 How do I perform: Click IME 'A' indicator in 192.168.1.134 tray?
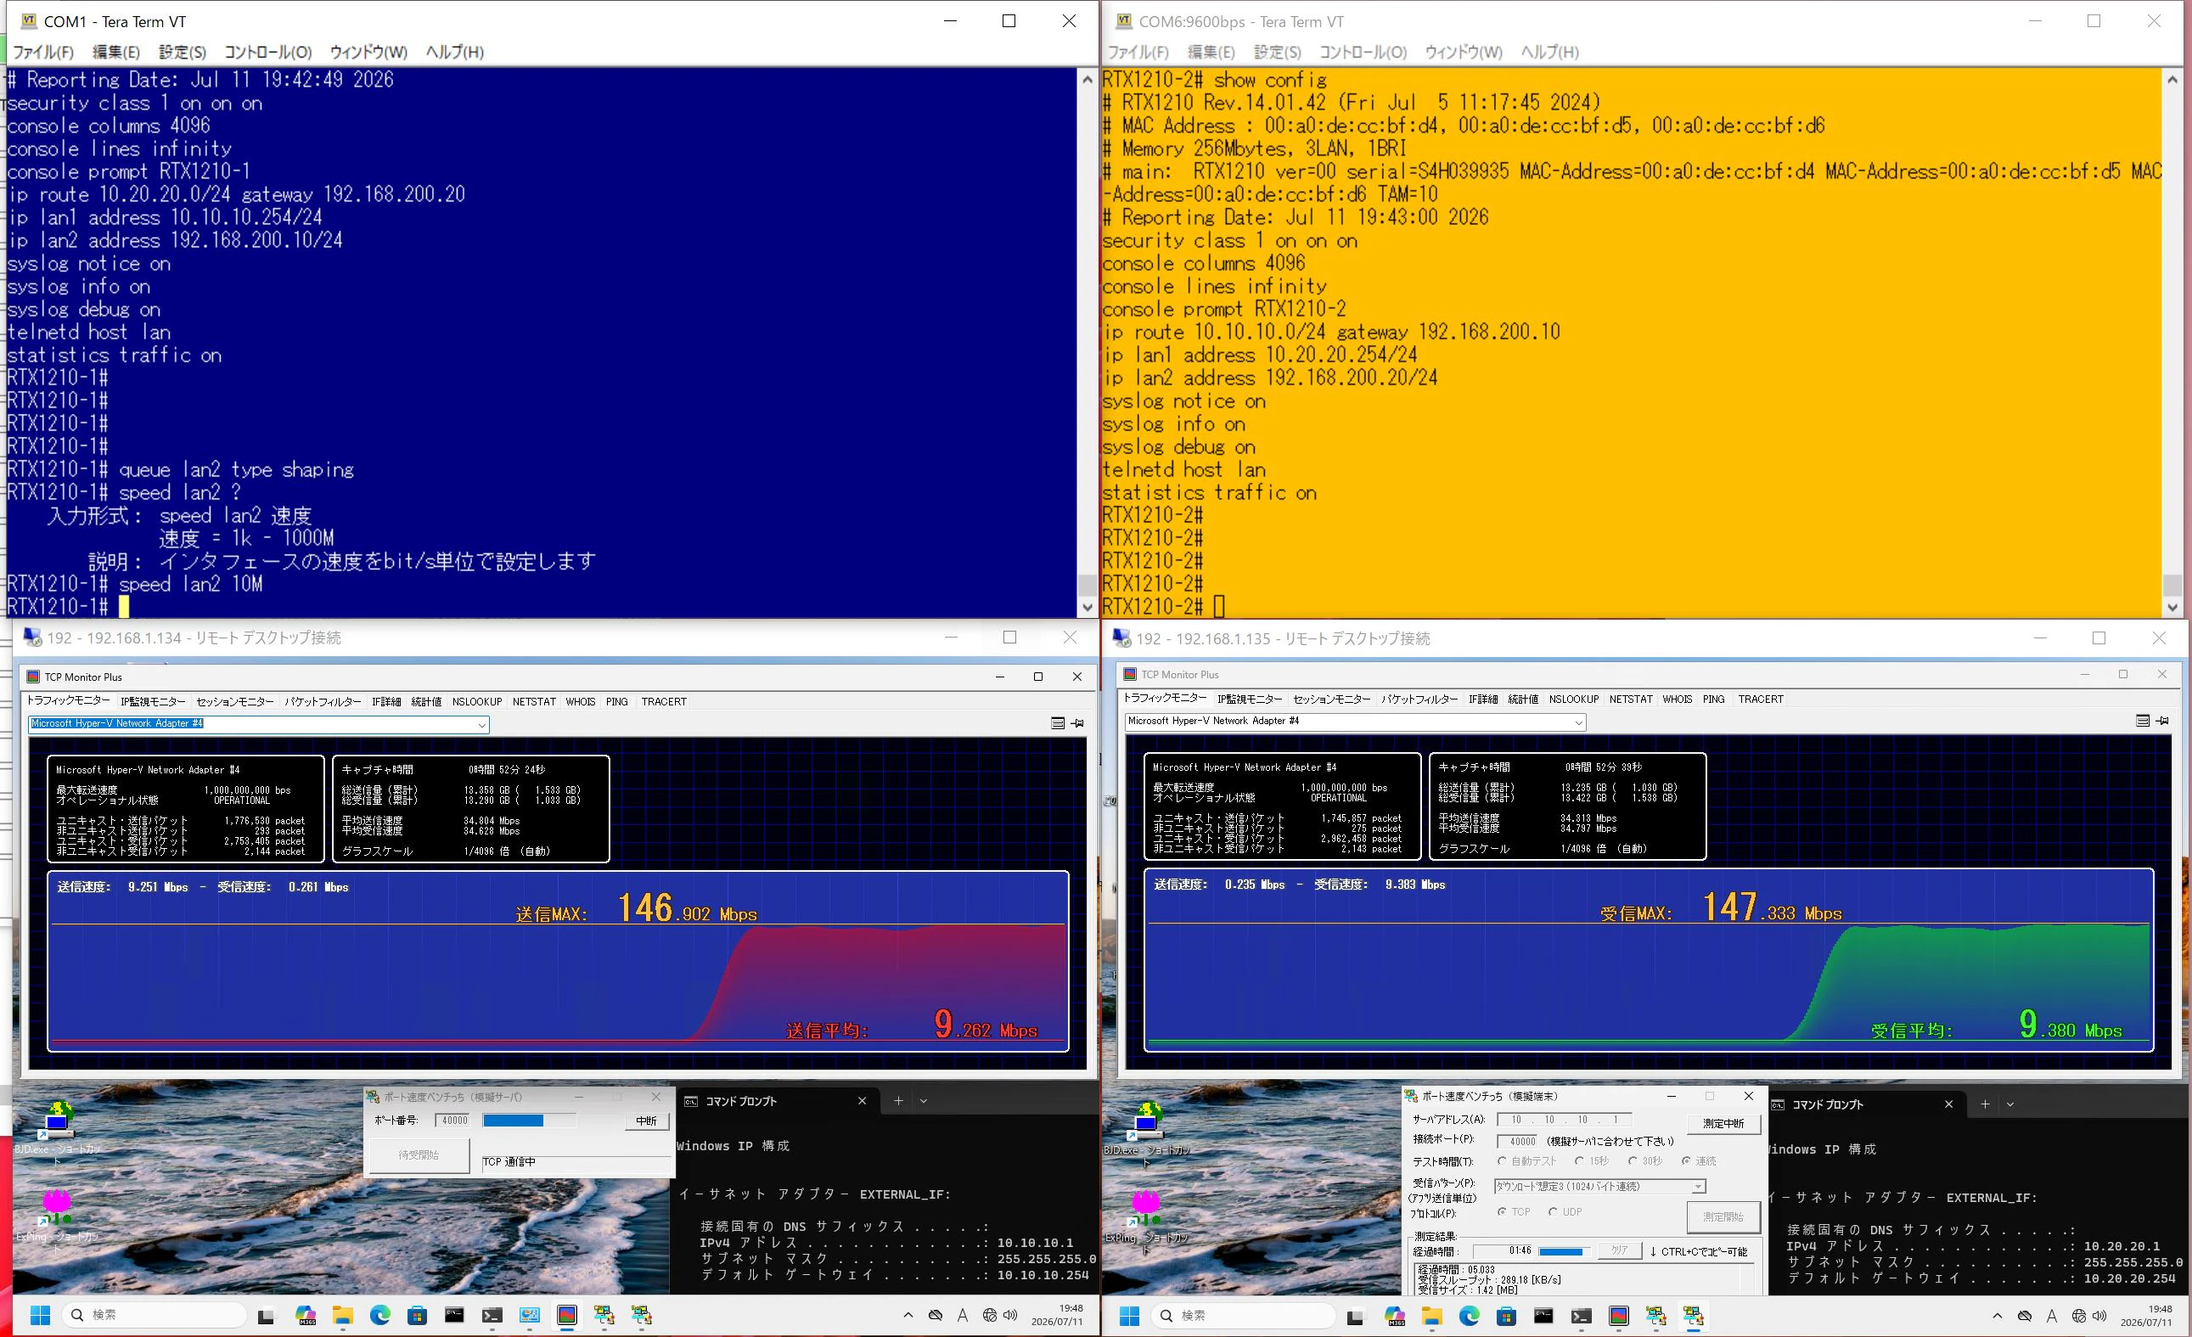(963, 1315)
